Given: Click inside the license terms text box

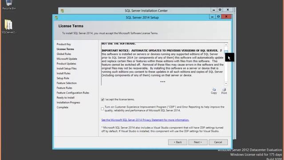Looking at the screenshot, I should (x=163, y=64).
